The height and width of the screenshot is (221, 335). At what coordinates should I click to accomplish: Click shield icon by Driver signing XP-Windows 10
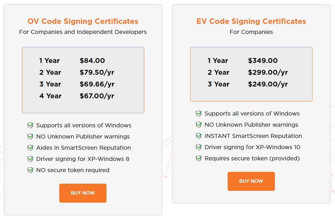point(199,147)
